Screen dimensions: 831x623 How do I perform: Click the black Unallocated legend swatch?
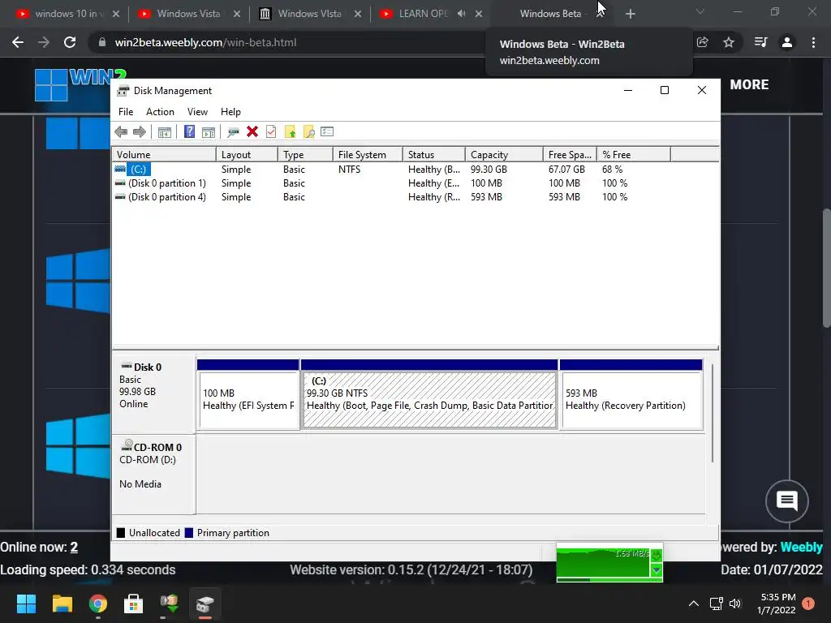[121, 533]
